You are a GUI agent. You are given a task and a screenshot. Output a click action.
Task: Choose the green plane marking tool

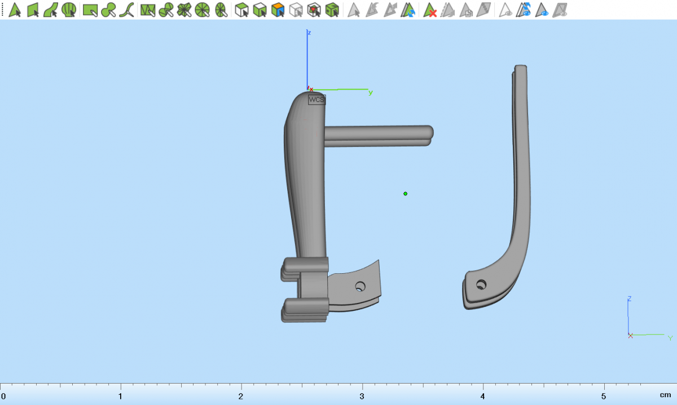pyautogui.click(x=33, y=10)
